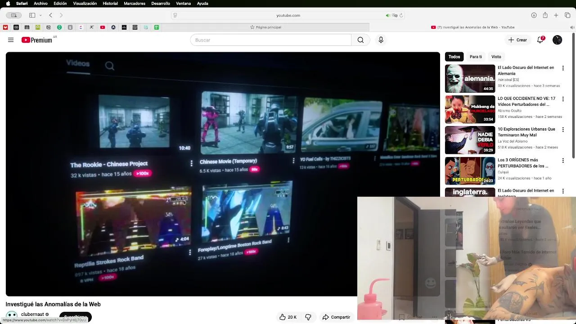Open the 'NADIE DEBIA VERLO' thumbnail
Viewport: 576px width, 324px height.
pyautogui.click(x=470, y=140)
